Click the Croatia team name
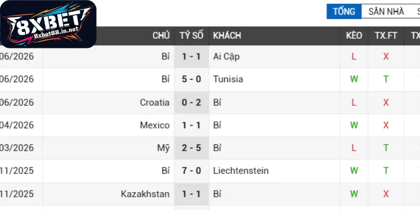The width and height of the screenshot is (420, 210). 154,102
